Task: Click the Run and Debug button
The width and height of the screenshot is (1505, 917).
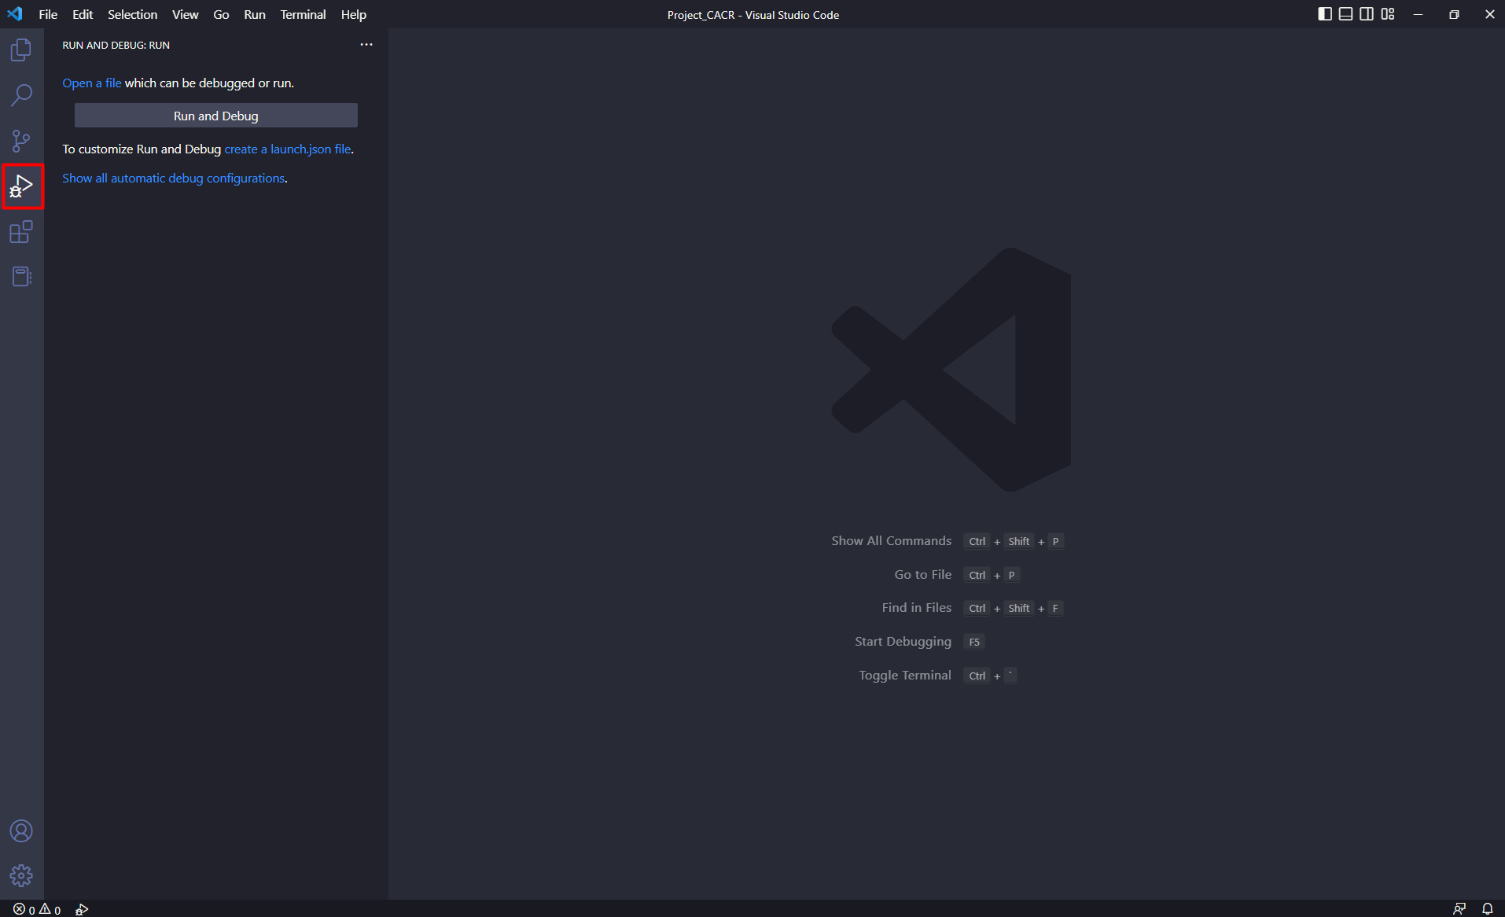Action: coord(215,116)
